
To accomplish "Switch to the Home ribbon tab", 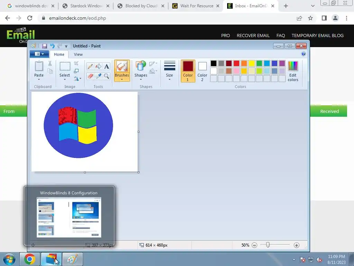I will 59,54.
